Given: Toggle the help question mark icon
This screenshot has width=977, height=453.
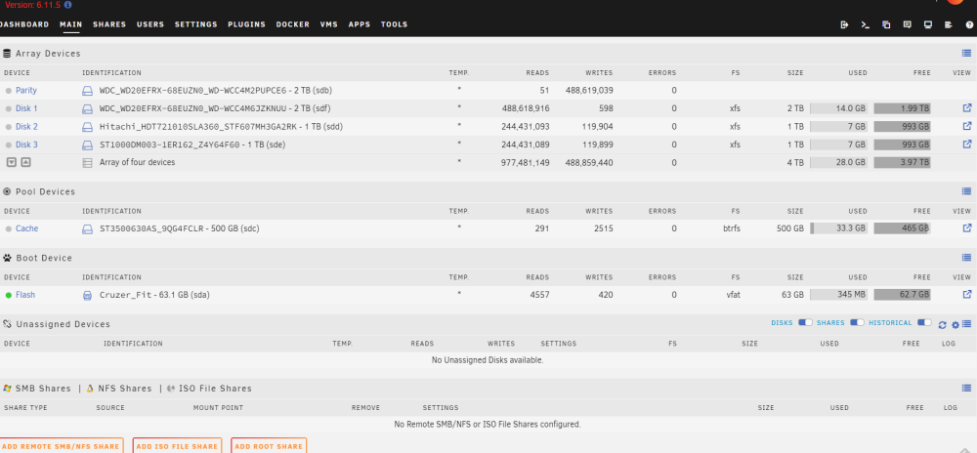Looking at the screenshot, I should [x=969, y=24].
